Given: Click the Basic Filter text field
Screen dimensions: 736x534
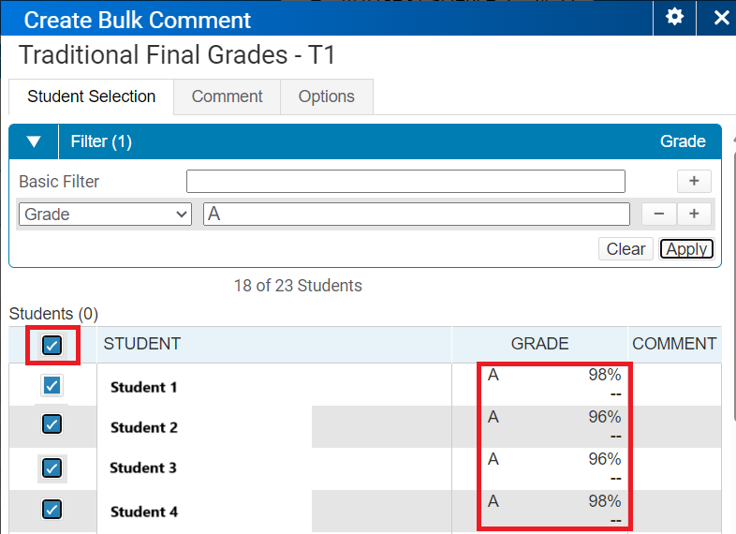Looking at the screenshot, I should [x=405, y=182].
